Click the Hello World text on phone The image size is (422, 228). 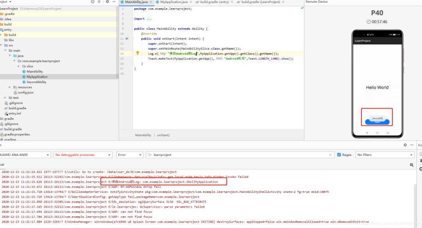(377, 87)
